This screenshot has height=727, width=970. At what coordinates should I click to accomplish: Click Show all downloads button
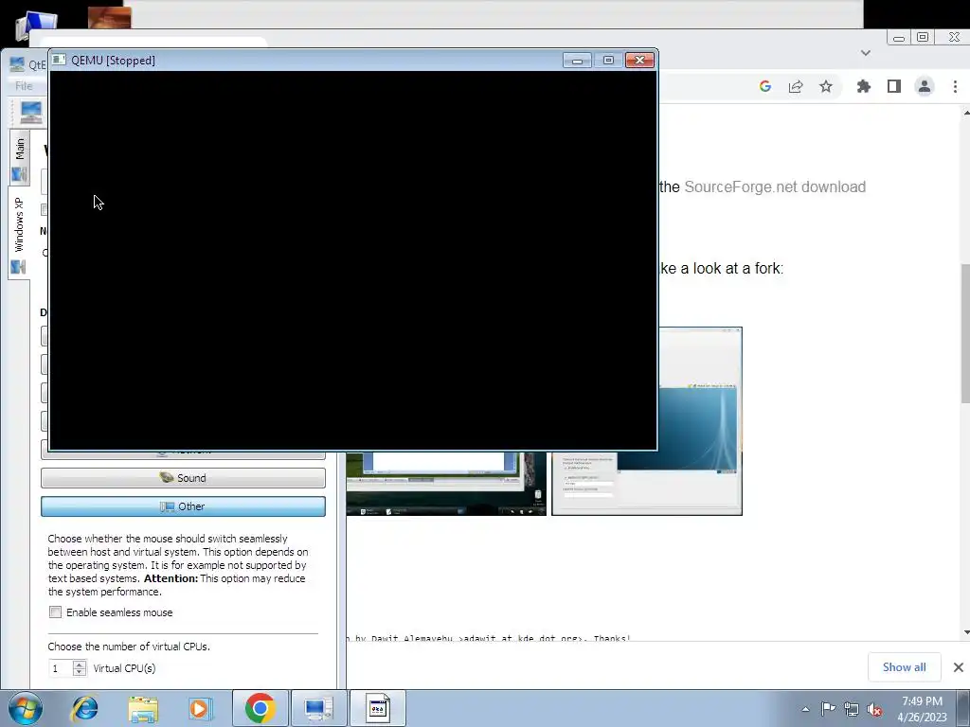tap(904, 667)
